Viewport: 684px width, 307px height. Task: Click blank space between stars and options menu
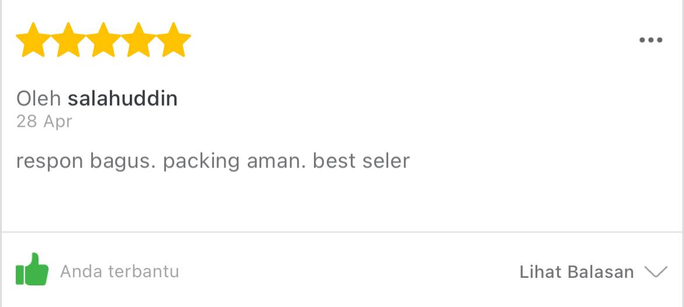[x=409, y=40]
